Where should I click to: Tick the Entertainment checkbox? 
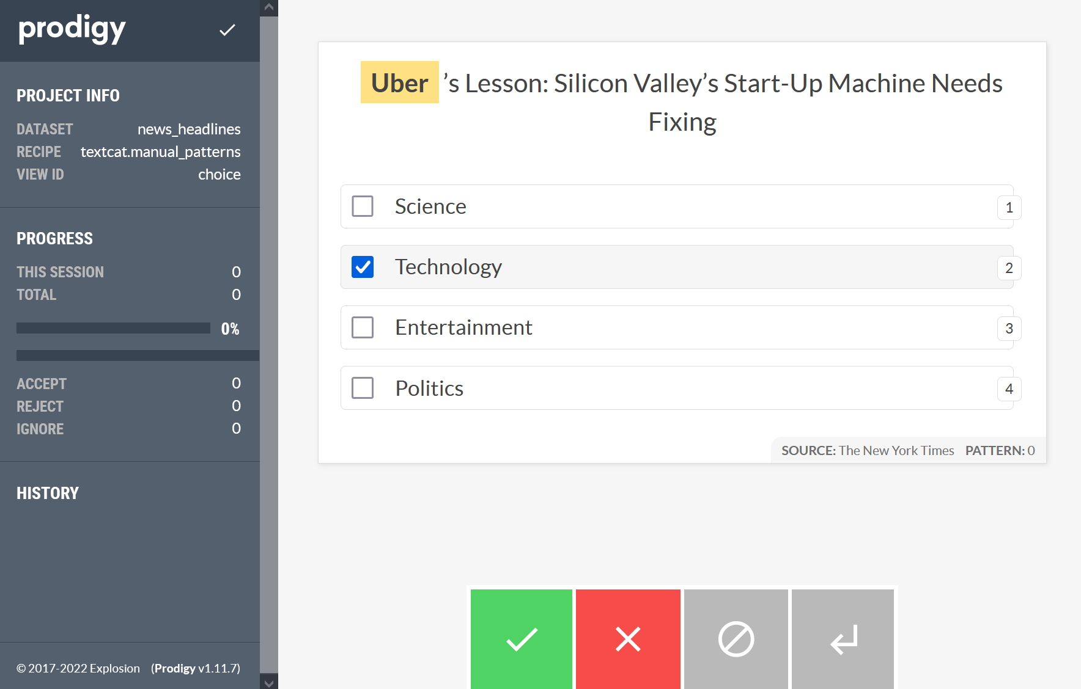click(363, 327)
